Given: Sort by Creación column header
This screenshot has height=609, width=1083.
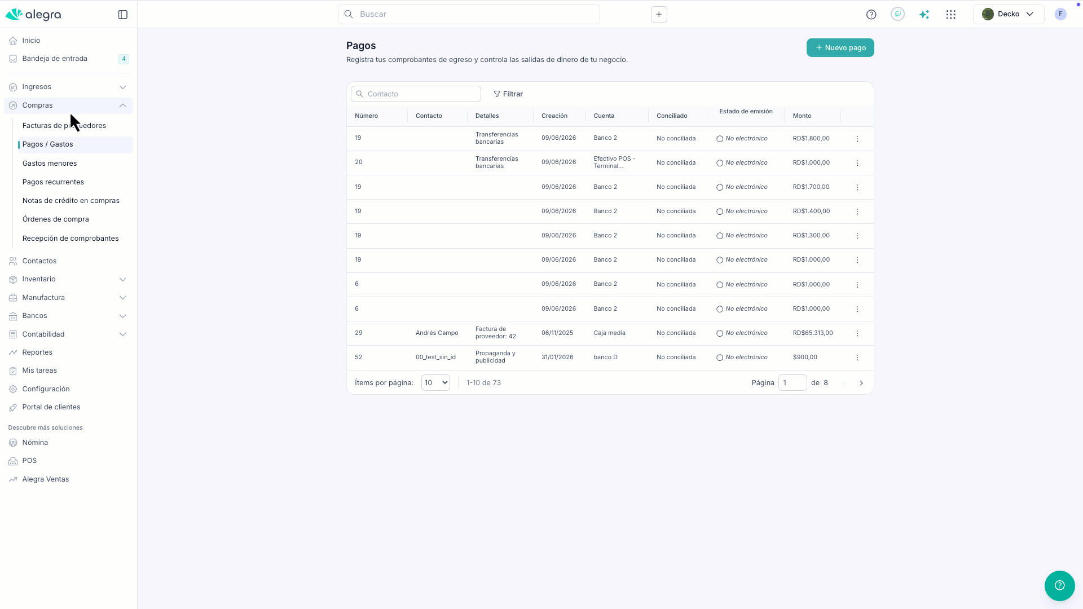Looking at the screenshot, I should pyautogui.click(x=554, y=116).
